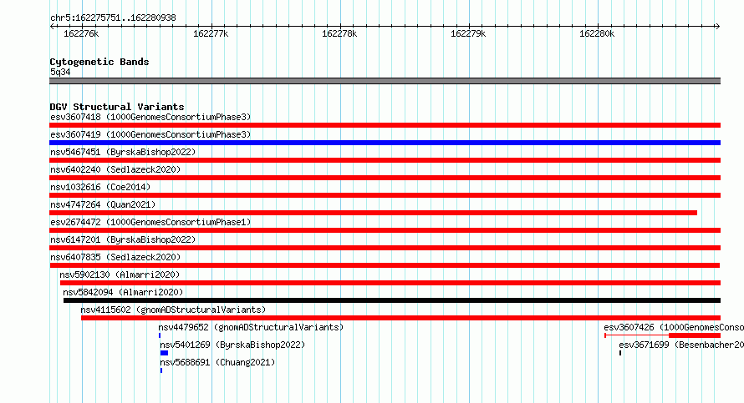Viewport: 744px width, 403px height.
Task: Click the thick red segment of esv3607426
Action: pos(695,335)
